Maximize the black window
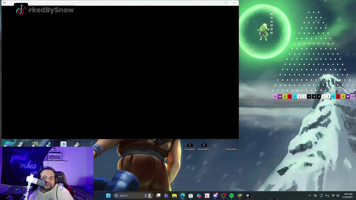Viewport: 356px width, 200px height. (226, 3)
